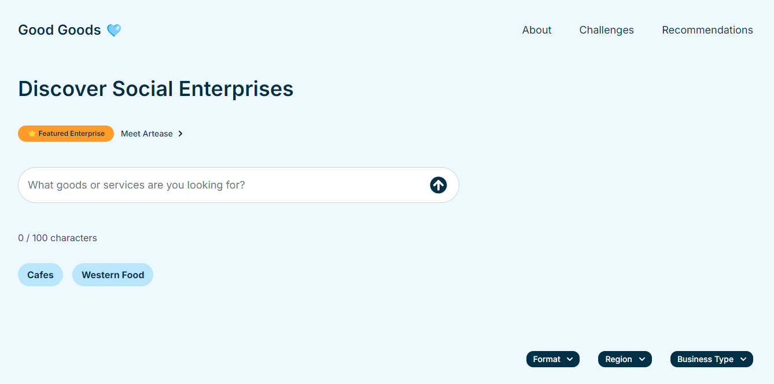Click the star icon in Featured badge

[x=32, y=134]
